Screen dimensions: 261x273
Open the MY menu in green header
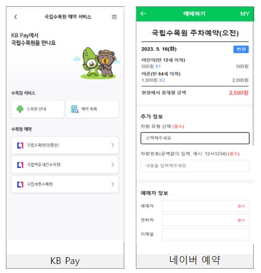point(245,14)
